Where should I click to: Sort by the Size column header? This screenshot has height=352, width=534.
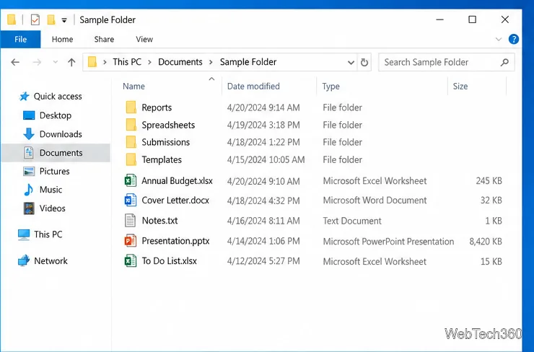pyautogui.click(x=460, y=87)
